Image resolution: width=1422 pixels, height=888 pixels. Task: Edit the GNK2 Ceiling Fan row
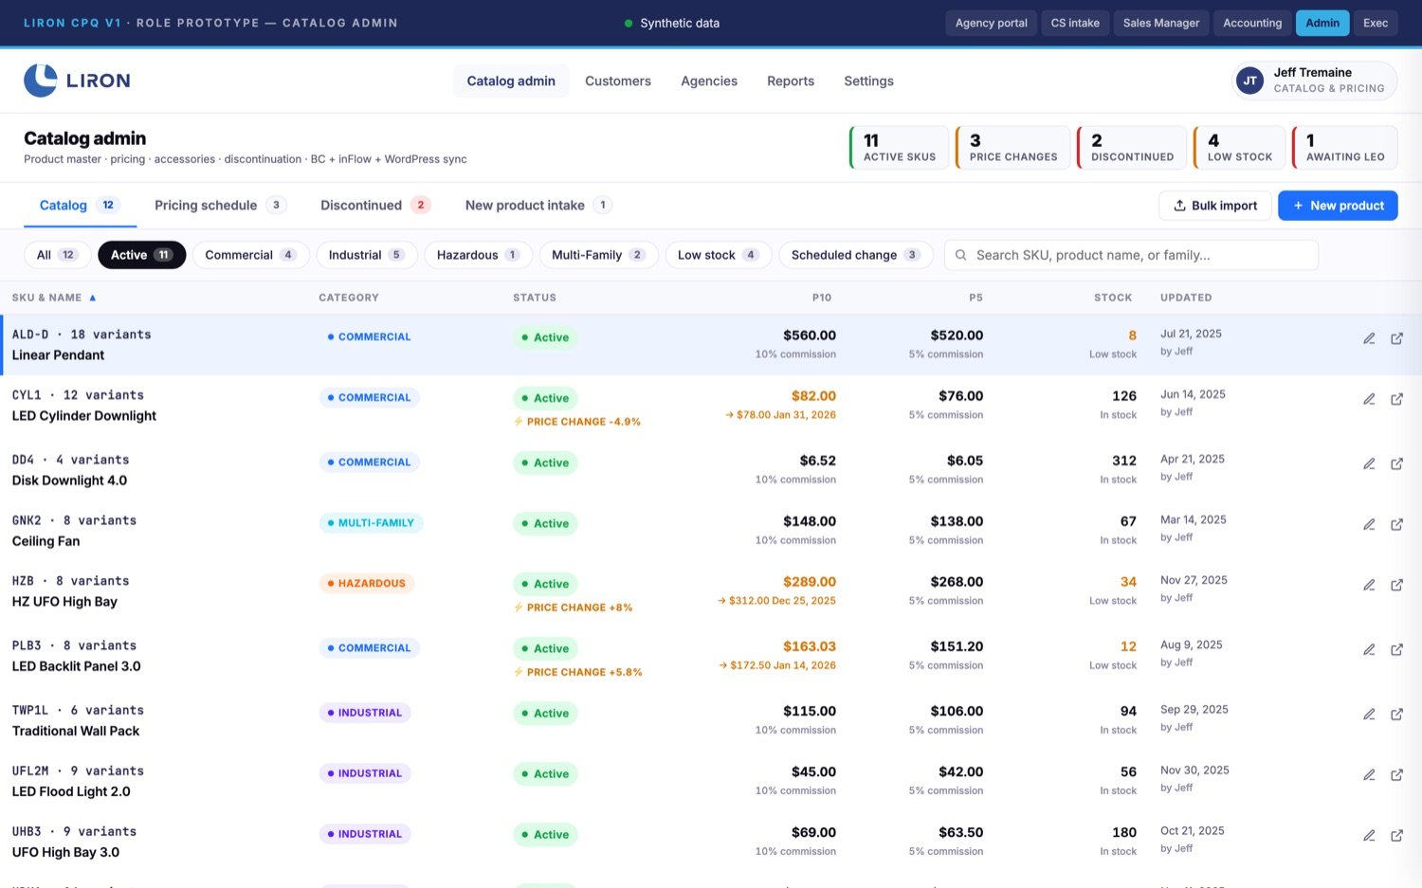pyautogui.click(x=1369, y=524)
